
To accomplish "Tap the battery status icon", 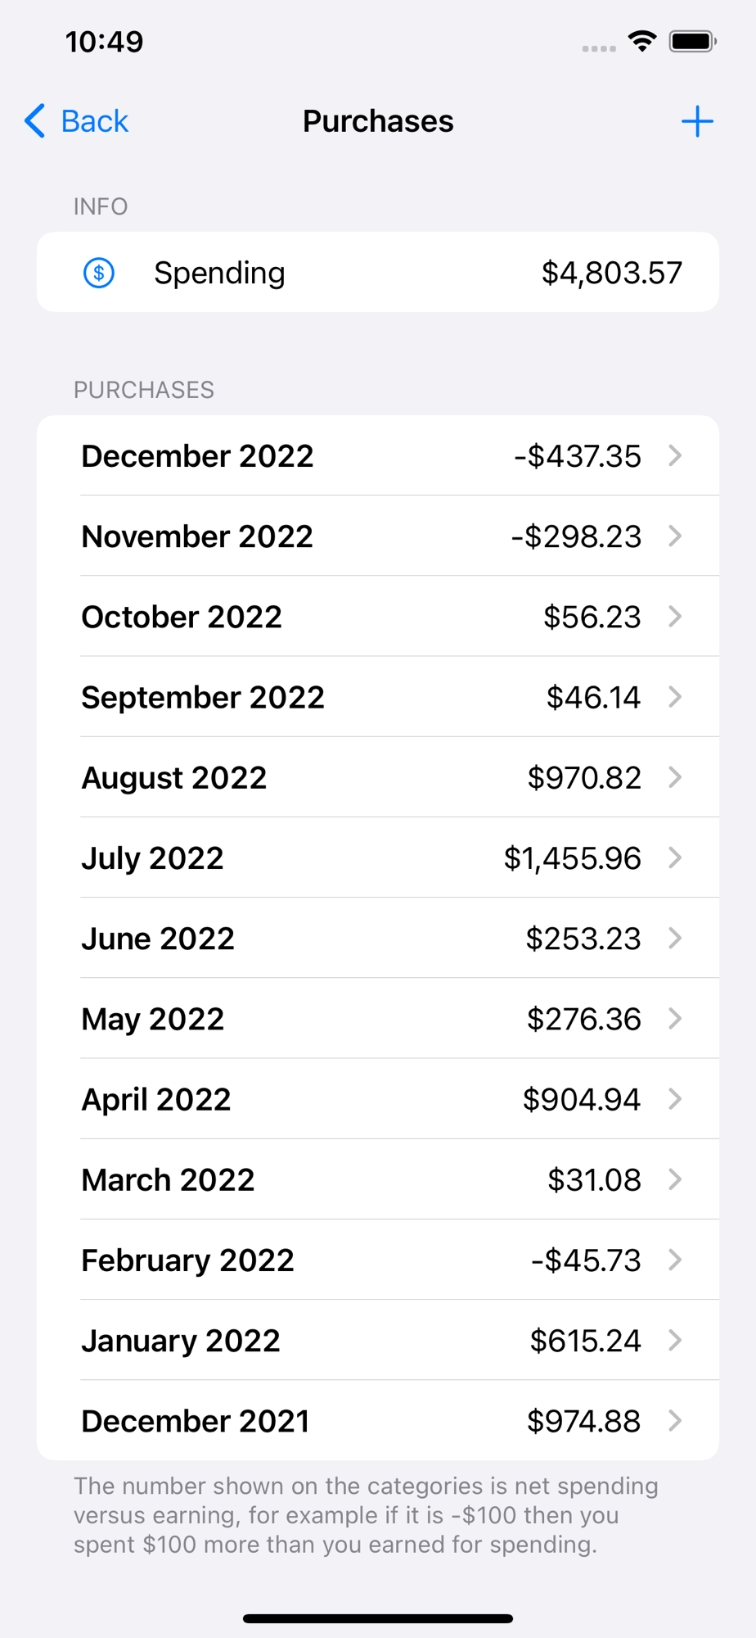I will [x=692, y=41].
